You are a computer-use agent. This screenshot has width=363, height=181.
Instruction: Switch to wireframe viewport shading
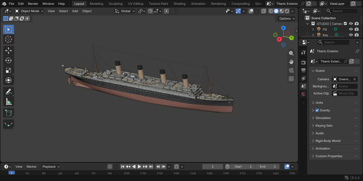coord(271,11)
